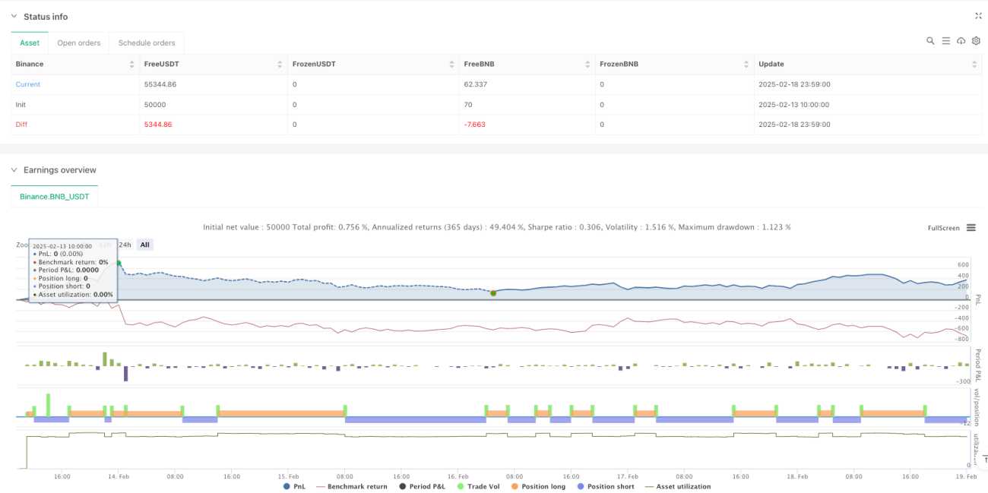Click the cloud download icon
The height and width of the screenshot is (493, 988).
pyautogui.click(x=961, y=41)
